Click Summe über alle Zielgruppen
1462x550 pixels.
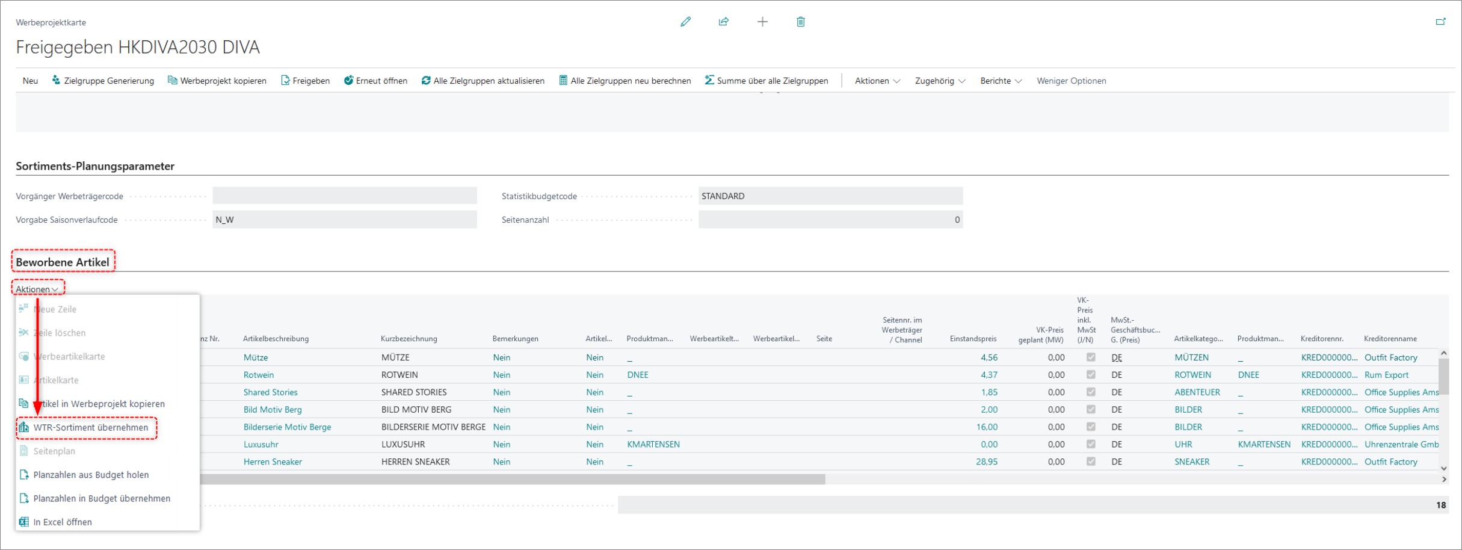point(766,81)
